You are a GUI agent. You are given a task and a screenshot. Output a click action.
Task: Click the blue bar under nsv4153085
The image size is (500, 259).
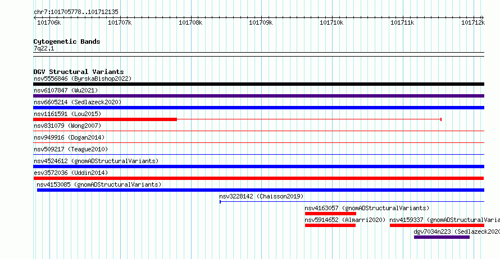[x=261, y=190]
